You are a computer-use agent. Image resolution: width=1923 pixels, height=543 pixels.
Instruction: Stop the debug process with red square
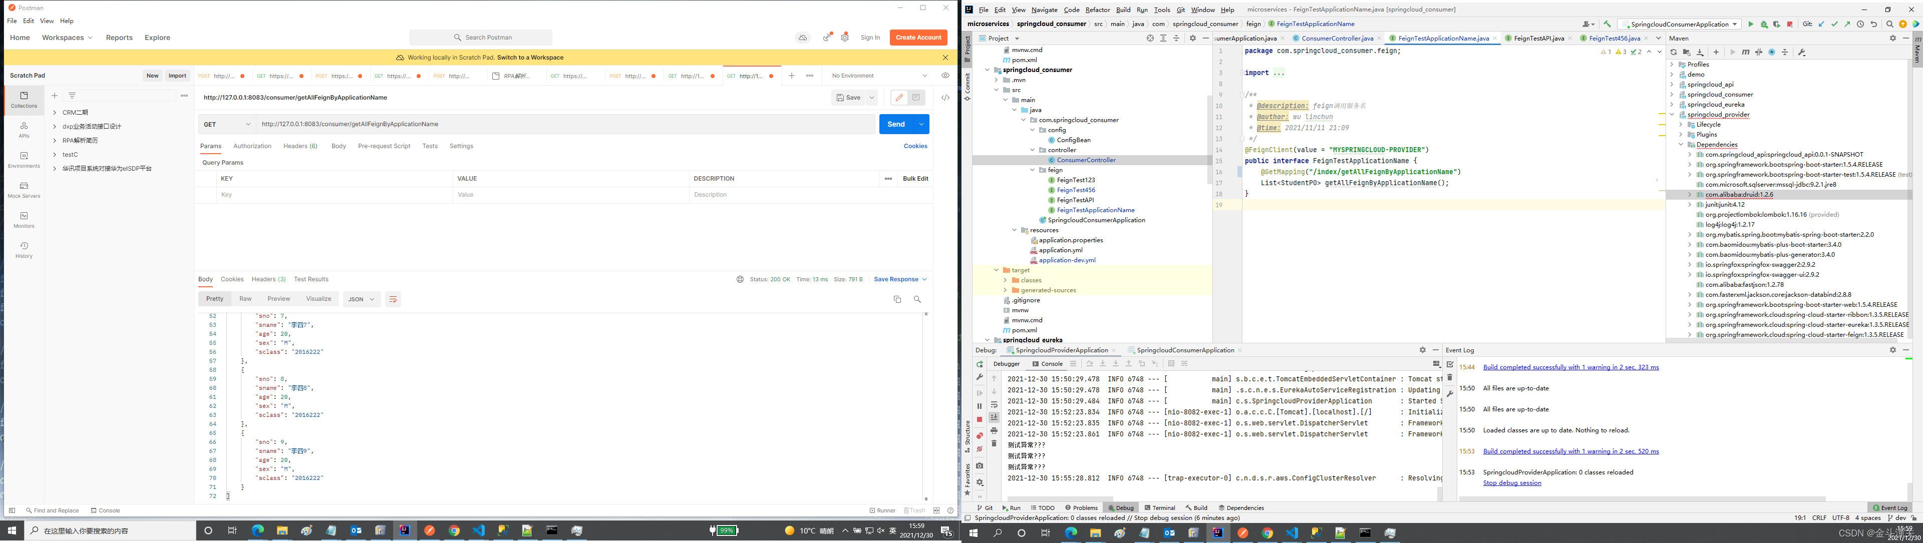point(980,419)
